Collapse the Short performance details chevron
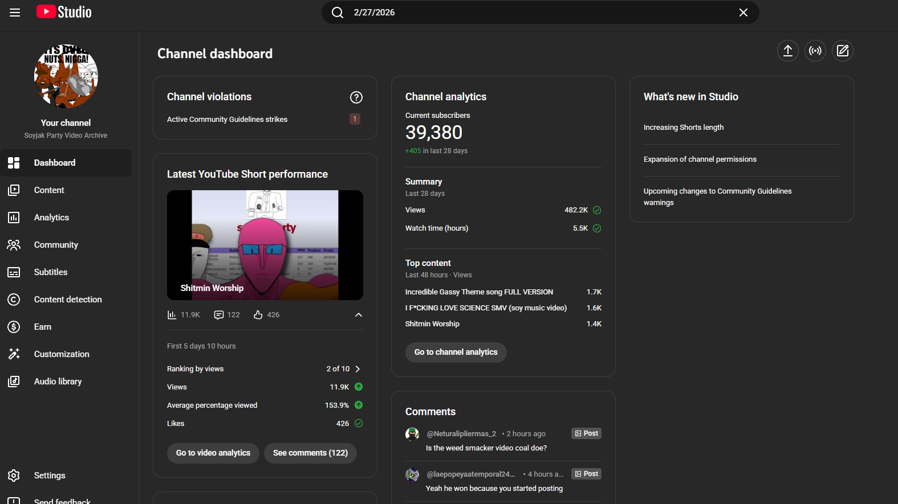Viewport: 898px width, 504px height. 358,315
